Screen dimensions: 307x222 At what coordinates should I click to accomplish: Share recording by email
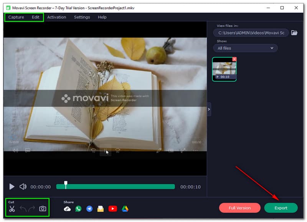click(x=101, y=209)
